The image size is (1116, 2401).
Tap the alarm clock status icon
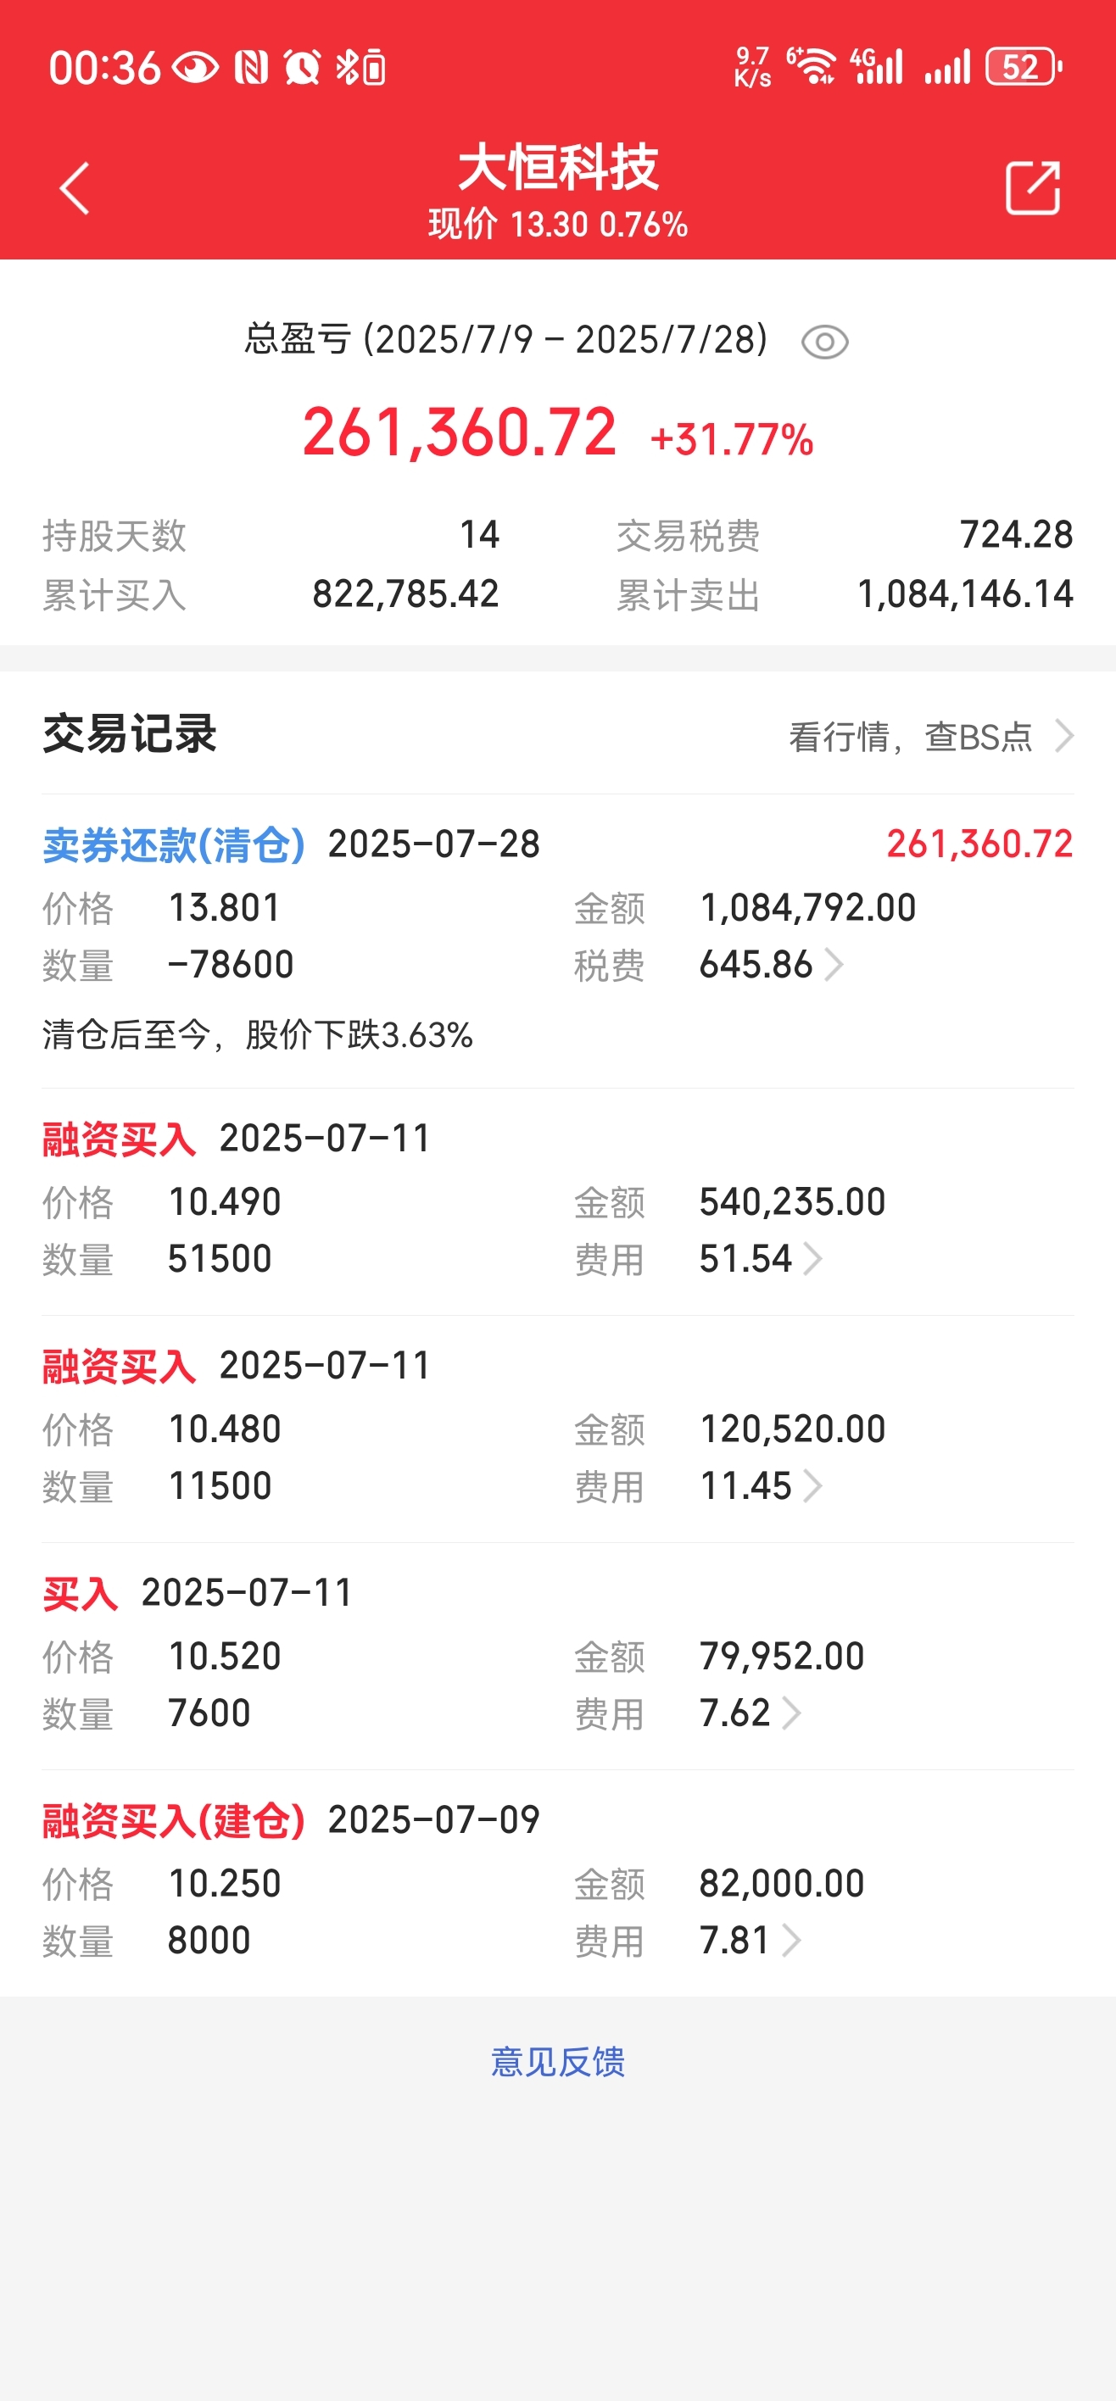pyautogui.click(x=302, y=67)
